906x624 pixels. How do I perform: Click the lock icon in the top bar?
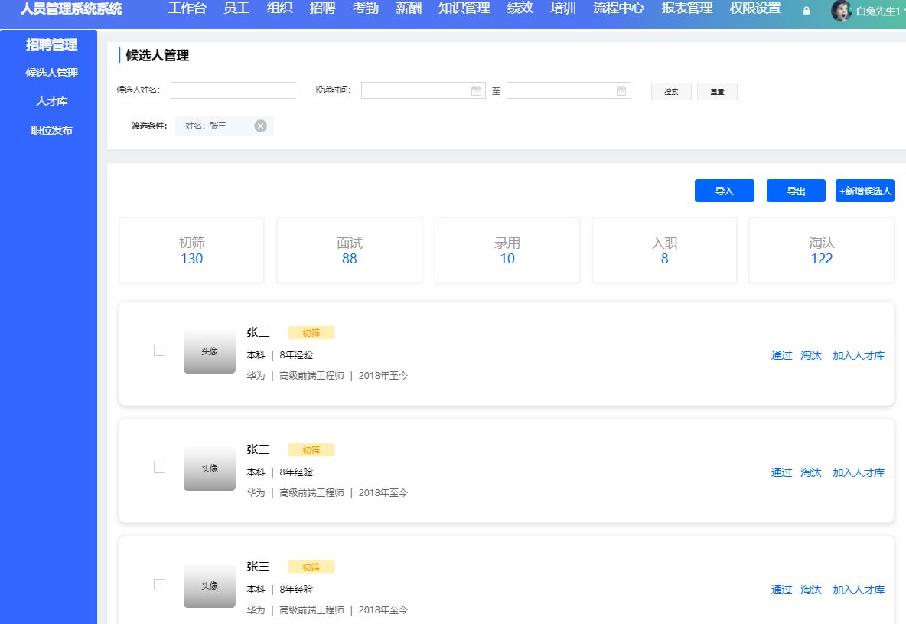(x=805, y=11)
